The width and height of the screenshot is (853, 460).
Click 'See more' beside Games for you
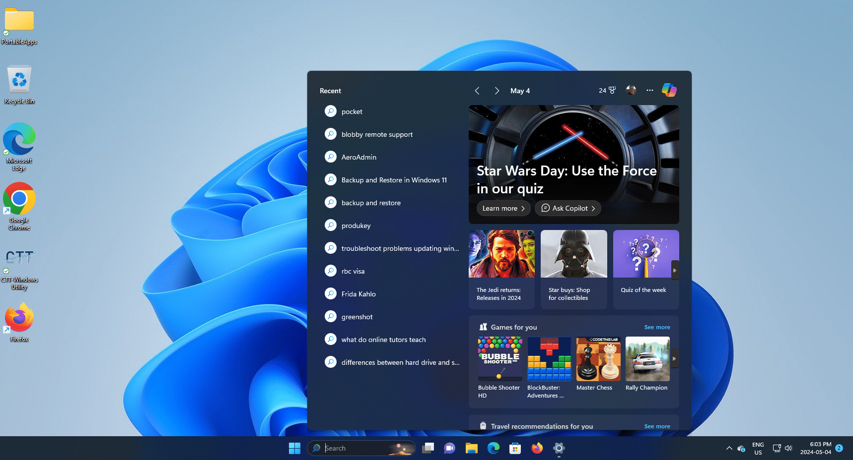(657, 327)
